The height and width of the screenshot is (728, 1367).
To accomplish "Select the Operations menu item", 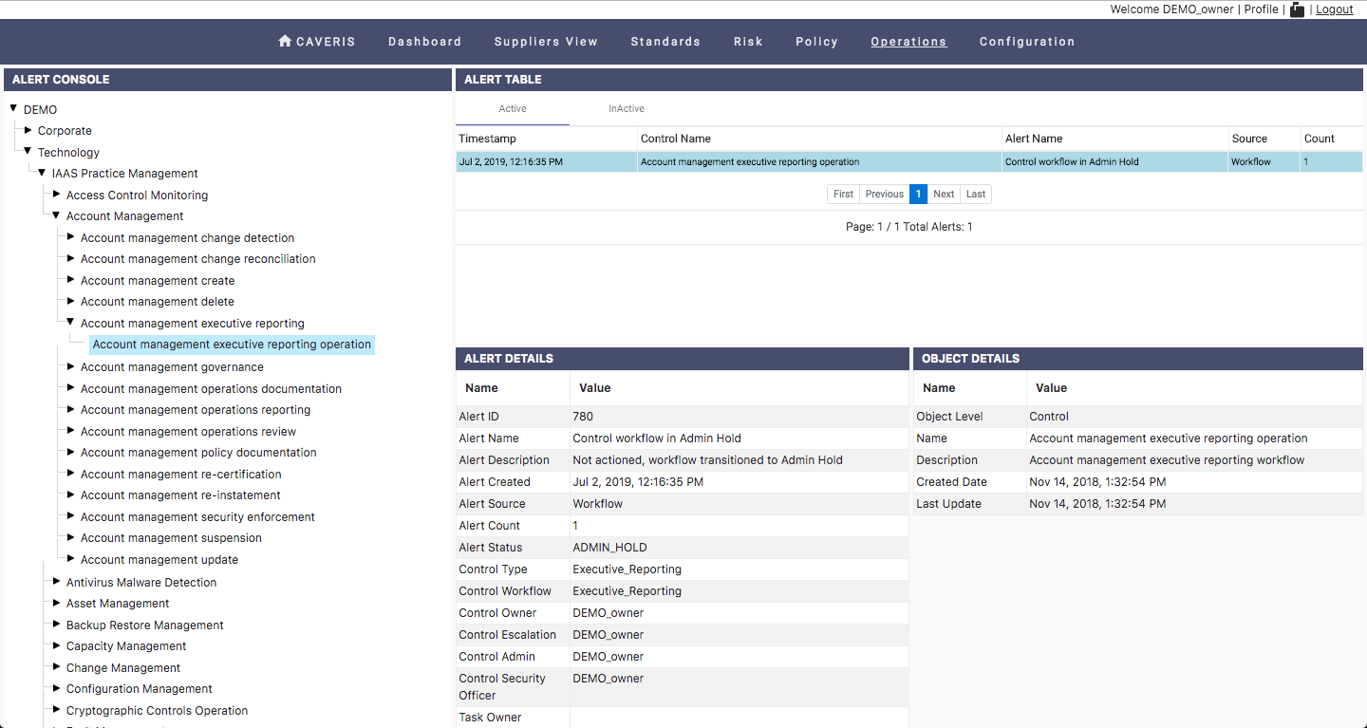I will coord(908,42).
